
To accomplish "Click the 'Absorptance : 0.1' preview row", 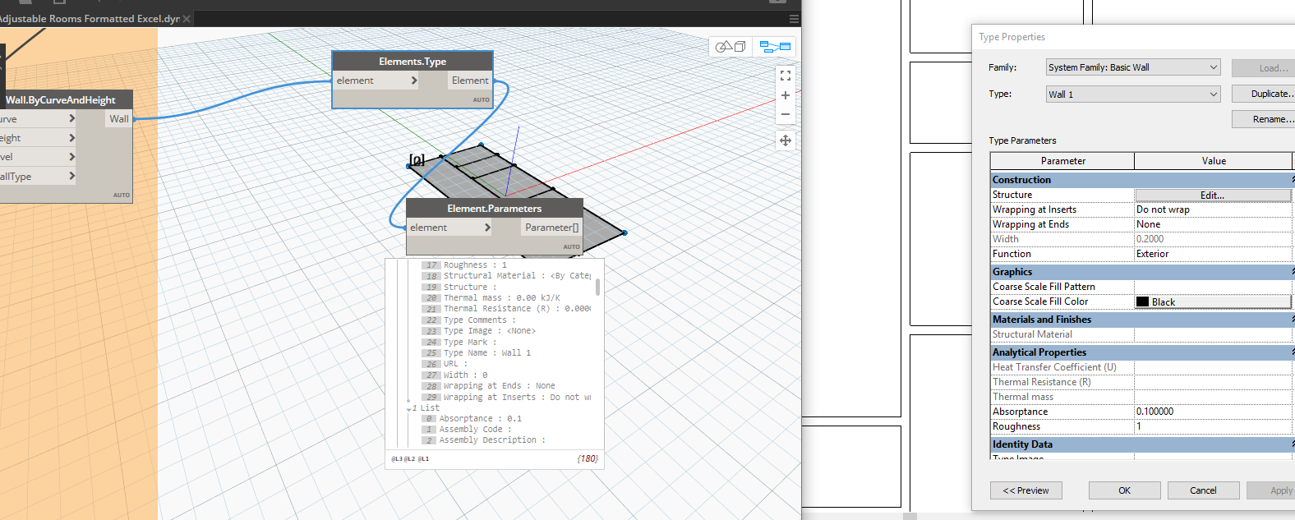I will [x=481, y=419].
